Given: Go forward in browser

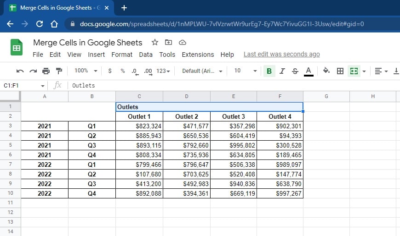Looking at the screenshot, I should point(25,24).
